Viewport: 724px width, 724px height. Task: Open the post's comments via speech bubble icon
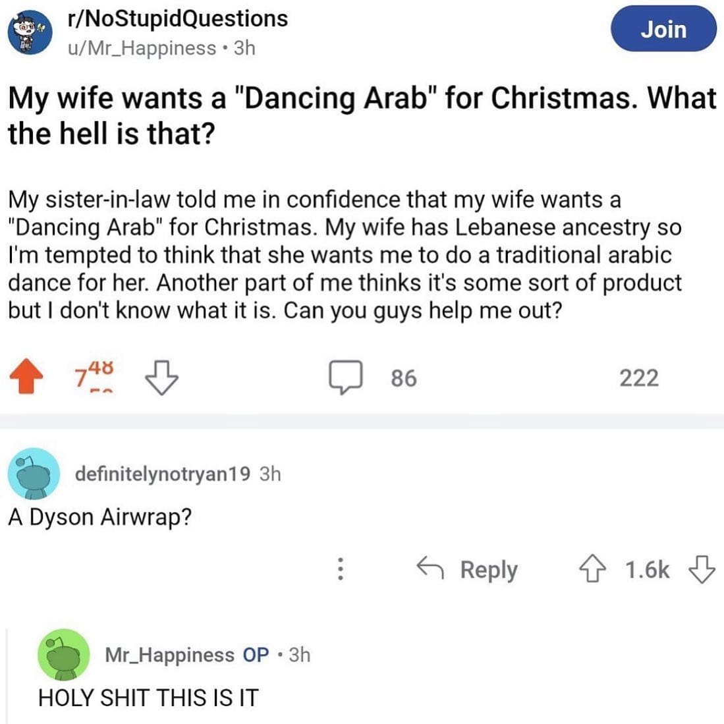[347, 379]
